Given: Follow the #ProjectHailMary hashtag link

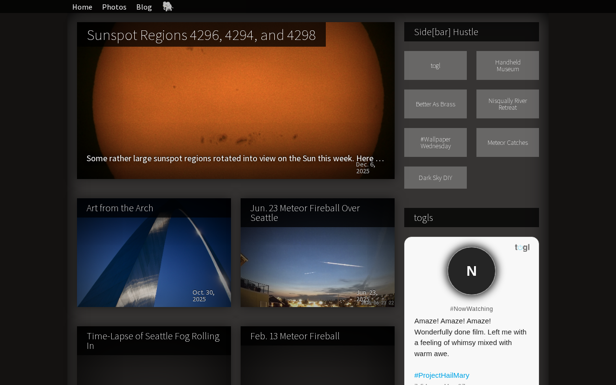Looking at the screenshot, I should click(442, 375).
